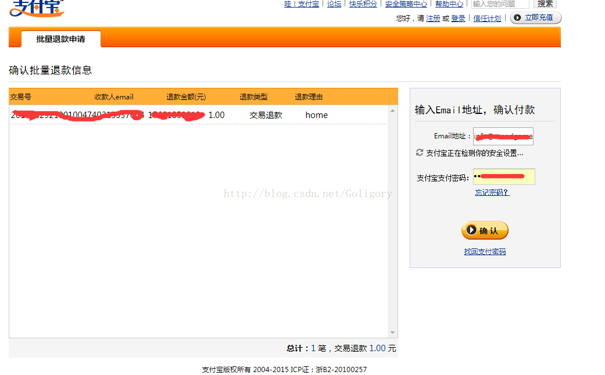The width and height of the screenshot is (605, 375).
Task: Open the 快乐积分 link
Action: [x=363, y=4]
